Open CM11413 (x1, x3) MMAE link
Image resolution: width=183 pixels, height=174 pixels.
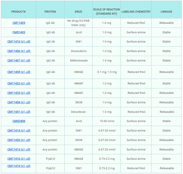tap(19, 150)
